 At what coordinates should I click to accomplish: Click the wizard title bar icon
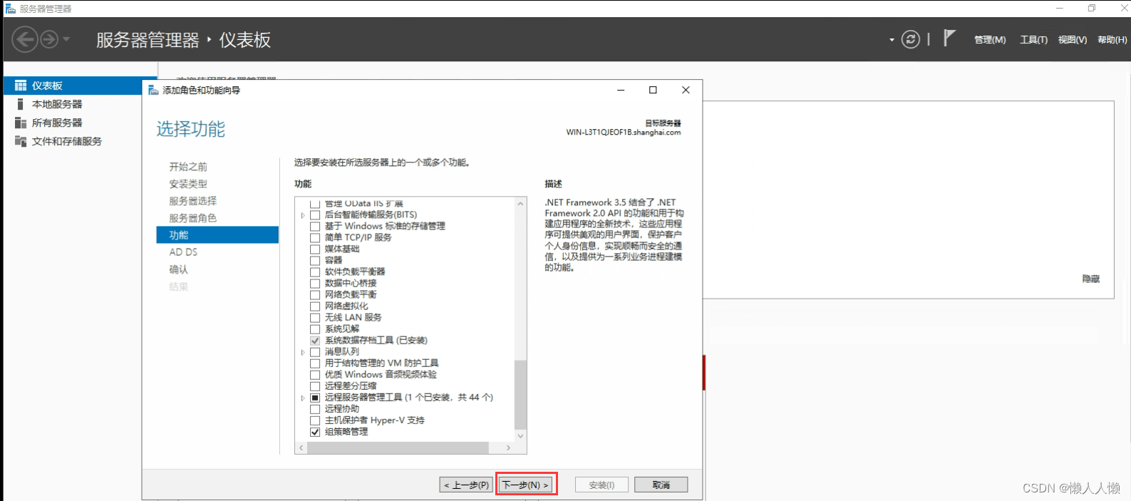(x=153, y=91)
